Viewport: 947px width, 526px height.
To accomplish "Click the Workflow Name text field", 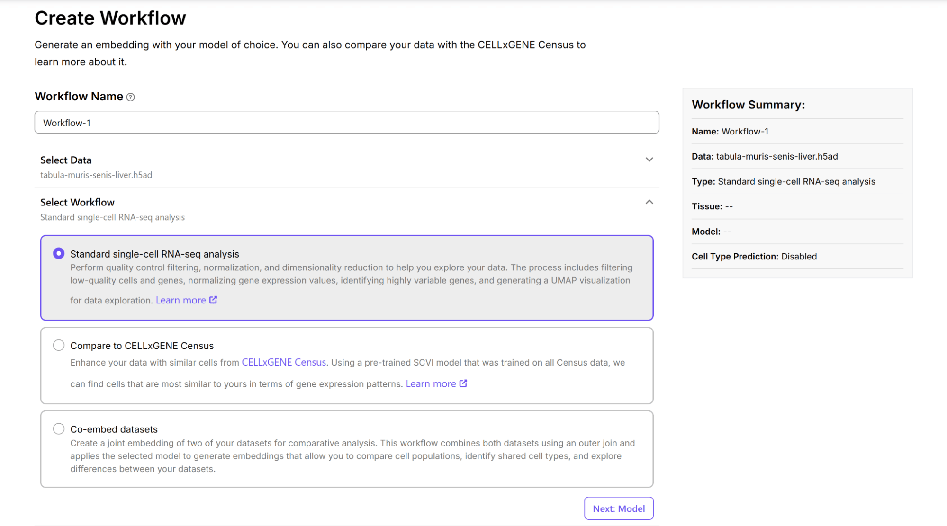I will click(x=346, y=123).
